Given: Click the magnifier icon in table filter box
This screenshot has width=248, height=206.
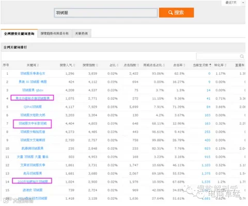Looking at the screenshot, I should [x=242, y=56].
